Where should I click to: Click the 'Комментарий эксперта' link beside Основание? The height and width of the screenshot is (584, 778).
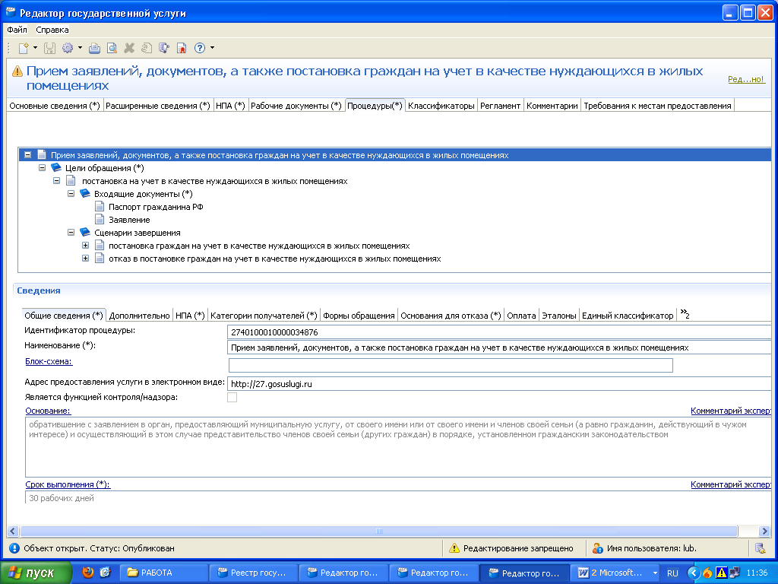tap(731, 411)
